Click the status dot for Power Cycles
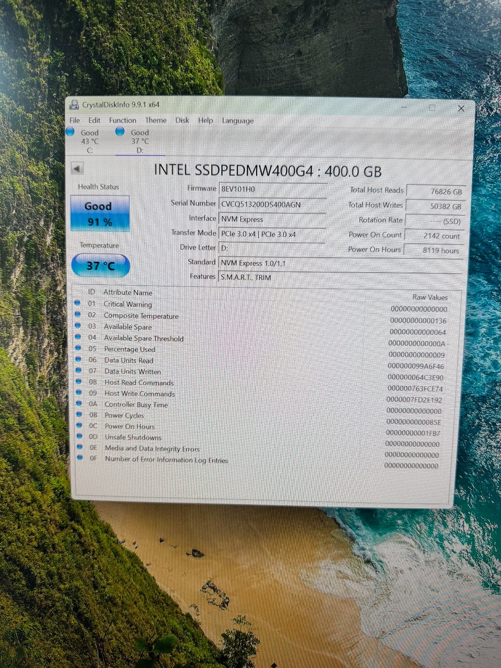This screenshot has height=668, width=501. (79, 414)
